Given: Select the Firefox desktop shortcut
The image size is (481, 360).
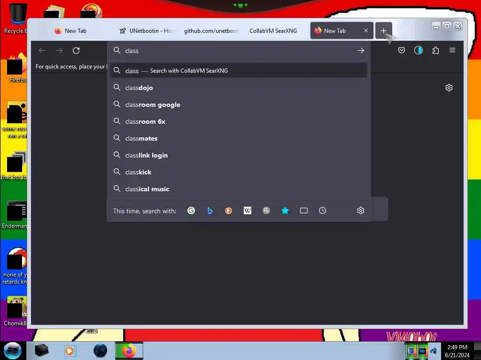Looking at the screenshot, I should coord(17,68).
